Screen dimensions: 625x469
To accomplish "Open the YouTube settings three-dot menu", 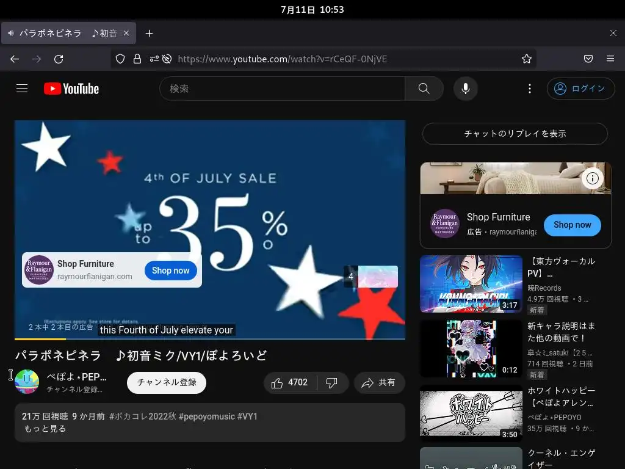I will 530,89.
